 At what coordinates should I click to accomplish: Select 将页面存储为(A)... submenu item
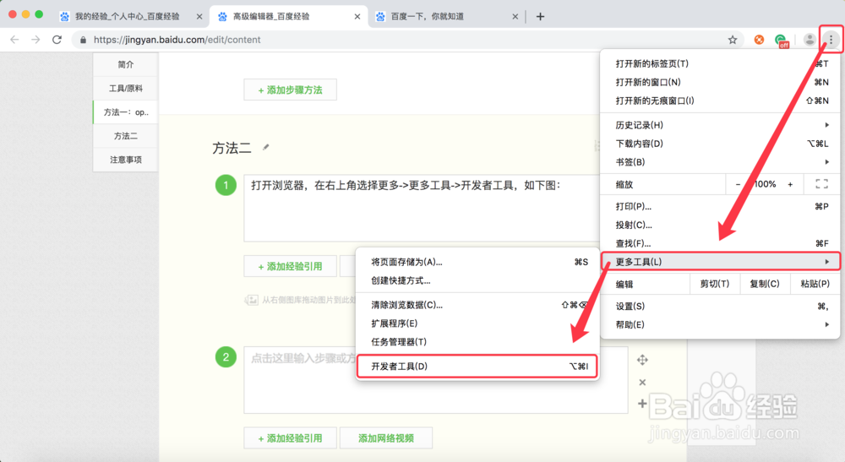(x=477, y=262)
